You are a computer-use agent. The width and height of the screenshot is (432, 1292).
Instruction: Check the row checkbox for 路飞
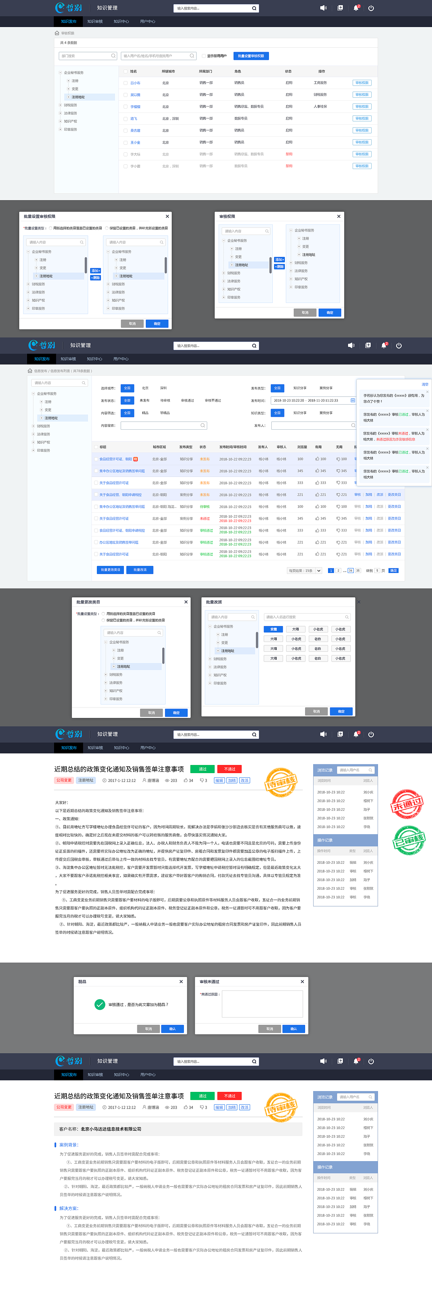(x=125, y=118)
